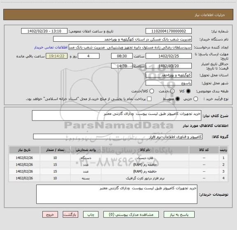Click the کد کالا column header
The height and width of the screenshot is (230, 237).
(x=204, y=150)
